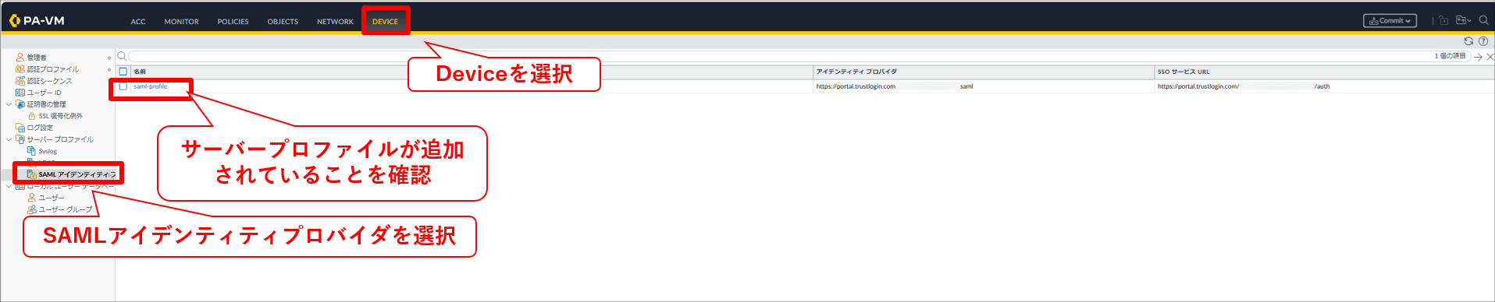Viewport: 1495px width, 302px height.
Task: Sort by 名前 column header
Action: tap(139, 72)
